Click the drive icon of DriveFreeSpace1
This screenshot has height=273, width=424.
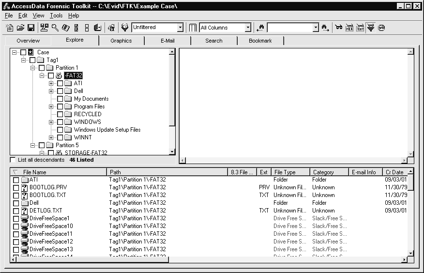pyautogui.click(x=25, y=218)
